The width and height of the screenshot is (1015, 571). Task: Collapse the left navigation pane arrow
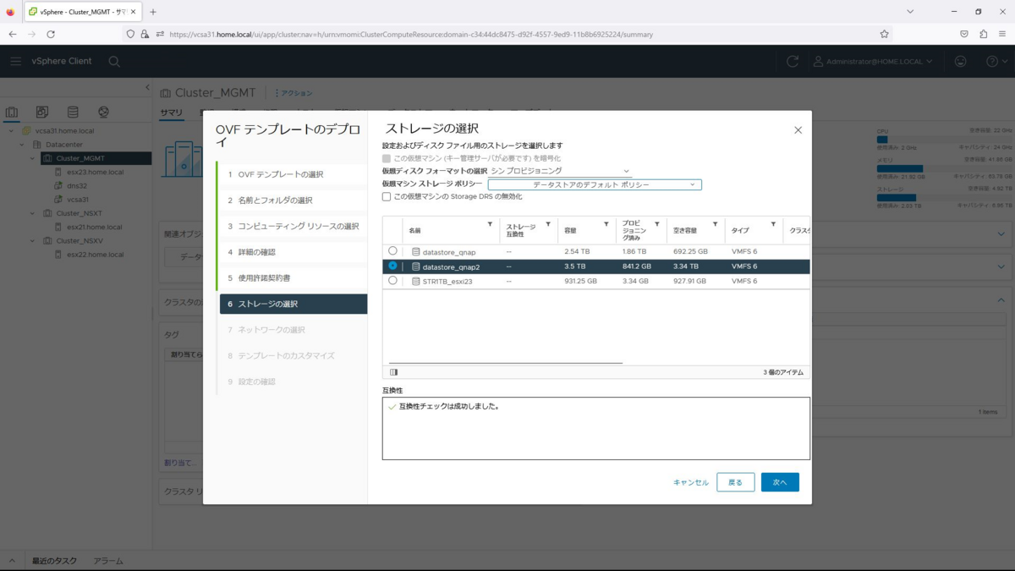pyautogui.click(x=147, y=87)
